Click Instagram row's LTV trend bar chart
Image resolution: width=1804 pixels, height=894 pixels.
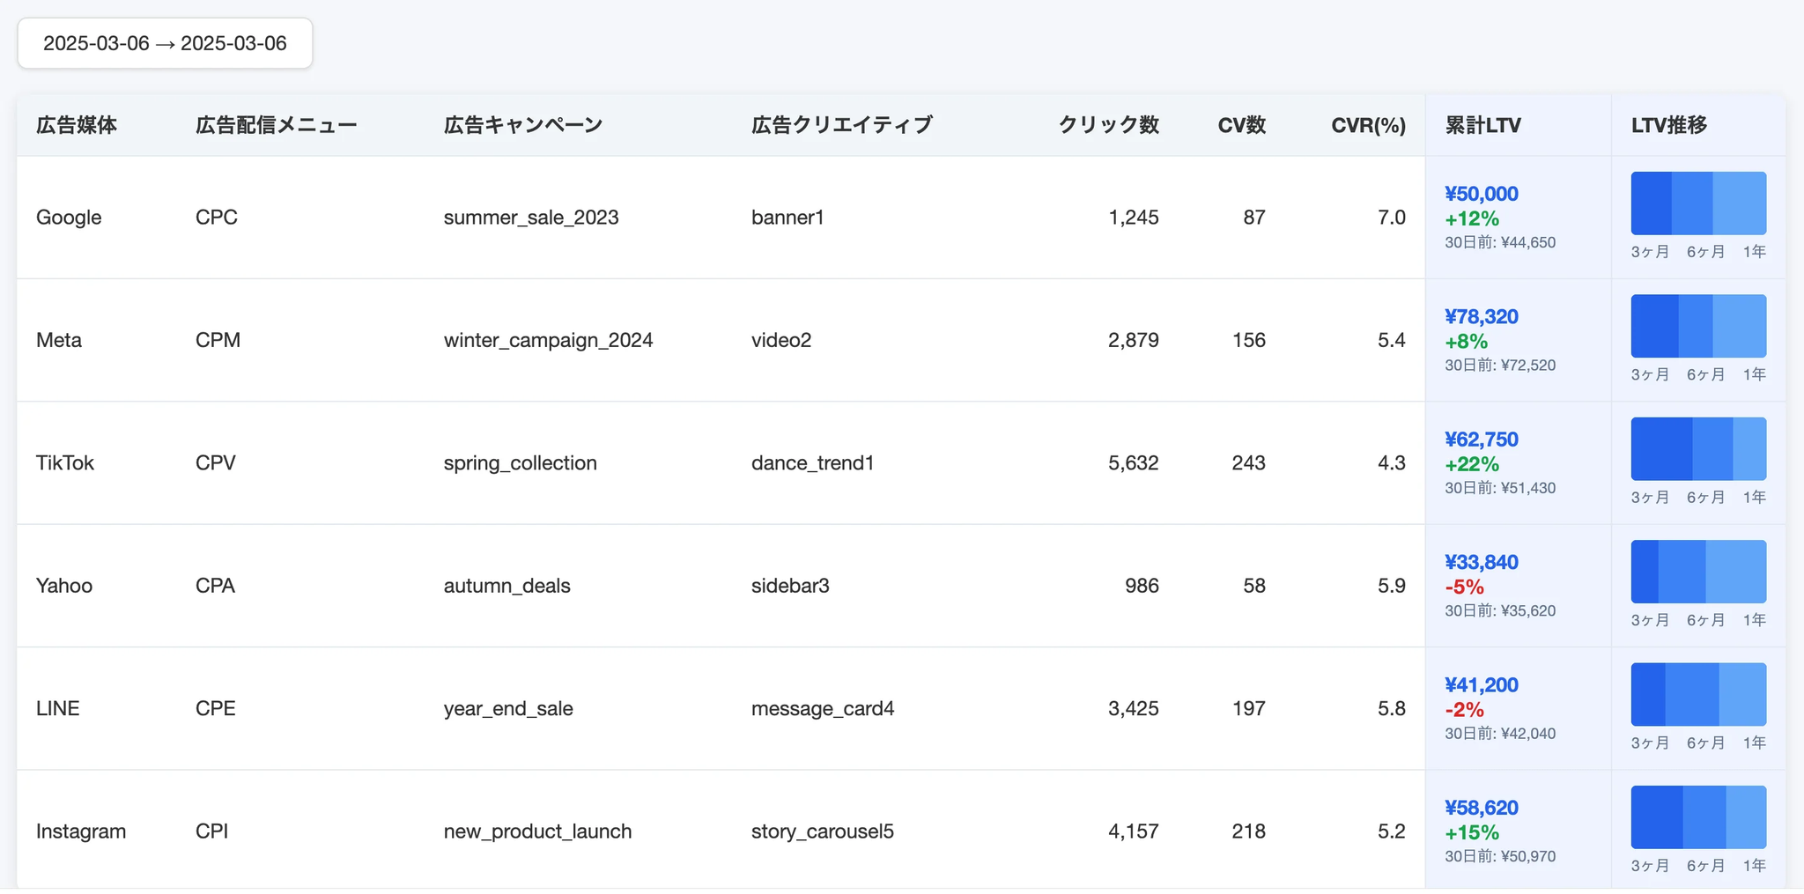1698,817
